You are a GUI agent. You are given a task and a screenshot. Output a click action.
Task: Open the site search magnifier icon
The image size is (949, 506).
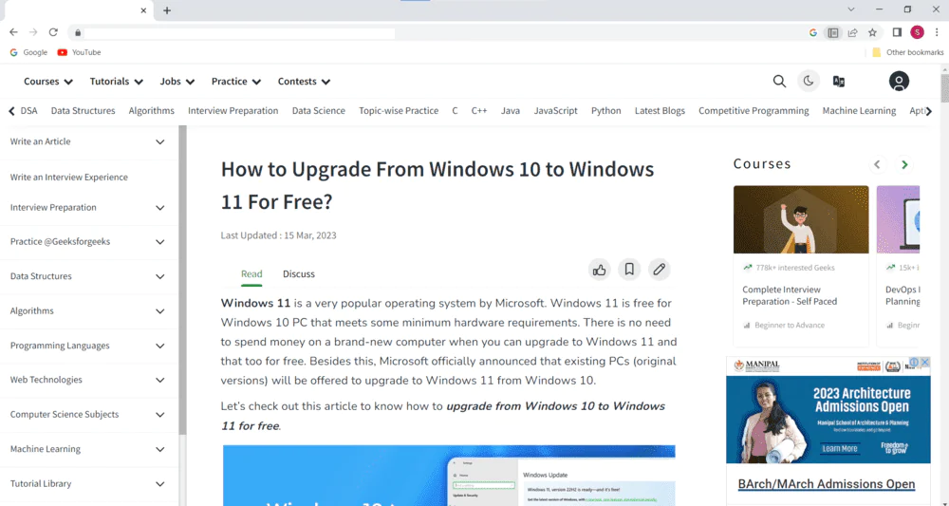tap(779, 81)
